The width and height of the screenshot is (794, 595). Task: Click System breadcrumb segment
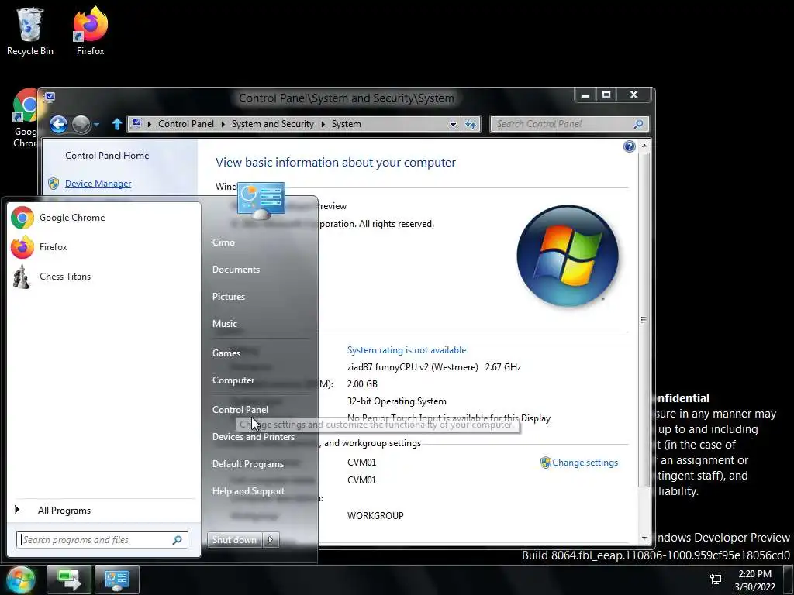point(347,124)
